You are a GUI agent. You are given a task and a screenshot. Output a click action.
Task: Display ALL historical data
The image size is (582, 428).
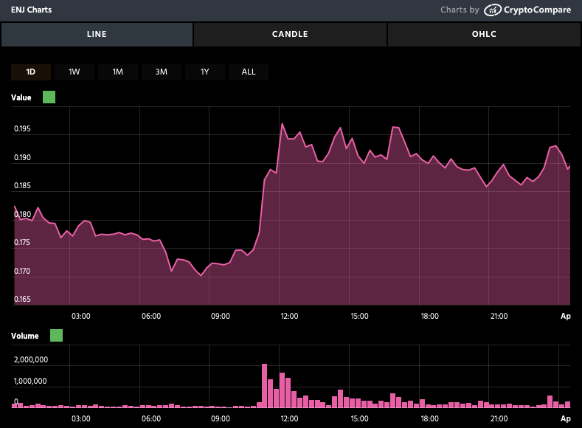[249, 72]
